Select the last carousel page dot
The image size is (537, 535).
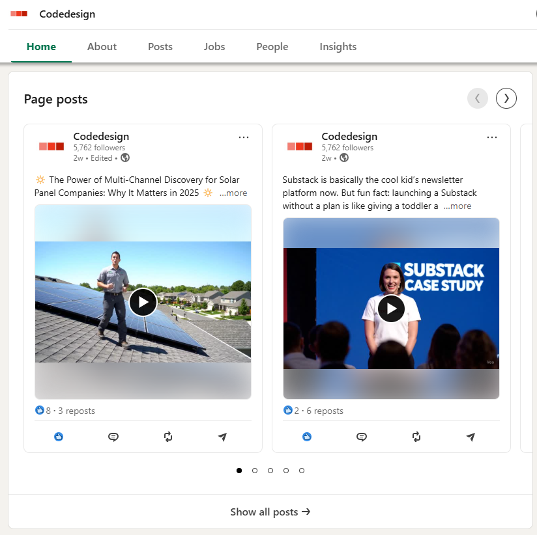[302, 471]
